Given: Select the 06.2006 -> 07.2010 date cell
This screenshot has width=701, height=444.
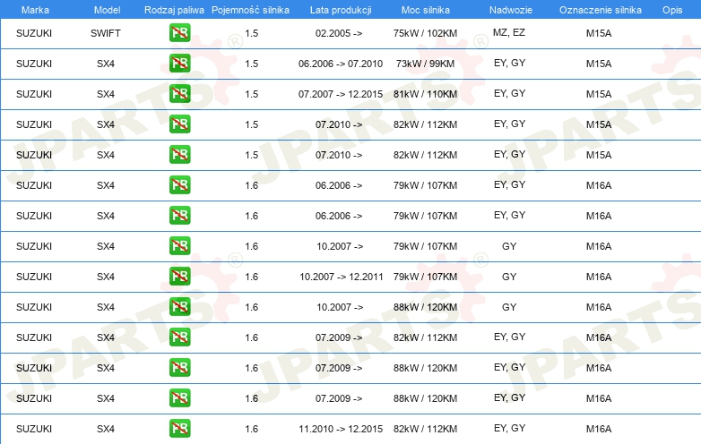Looking at the screenshot, I should 341,64.
